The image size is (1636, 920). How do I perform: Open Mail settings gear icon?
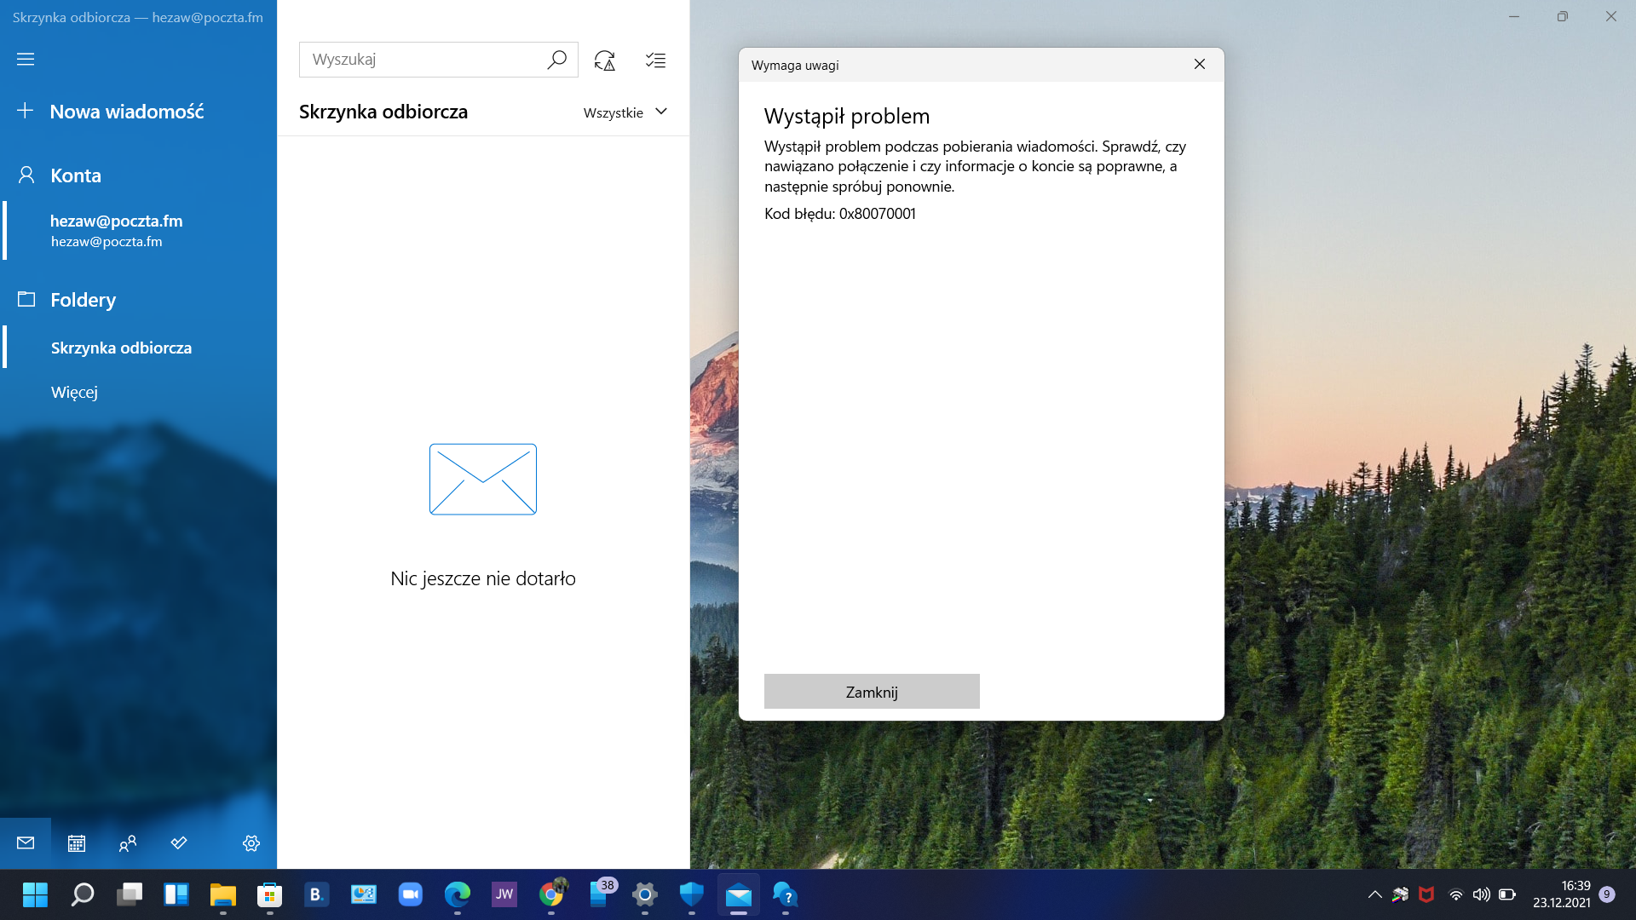(x=251, y=843)
